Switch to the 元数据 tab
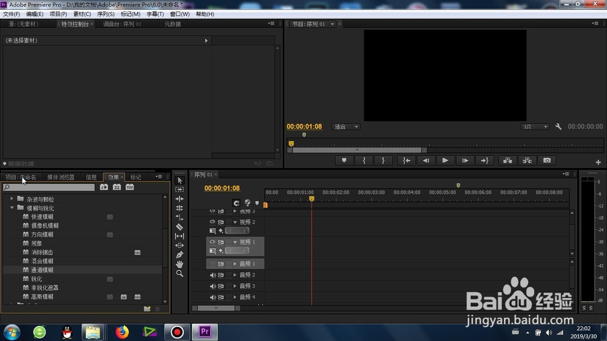Screen dimensions: 607x341 click(x=172, y=24)
